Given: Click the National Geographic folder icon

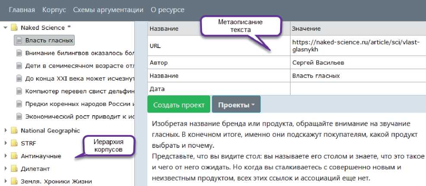Looking at the screenshot, I should coord(14,131).
